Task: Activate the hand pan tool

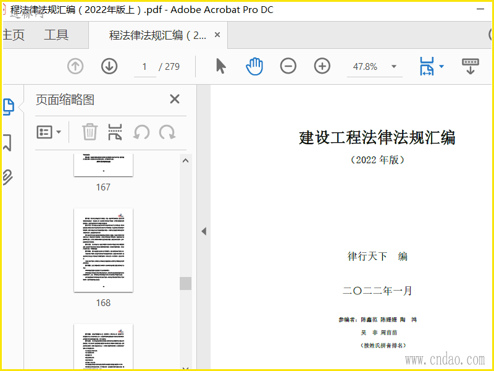Action: (254, 67)
